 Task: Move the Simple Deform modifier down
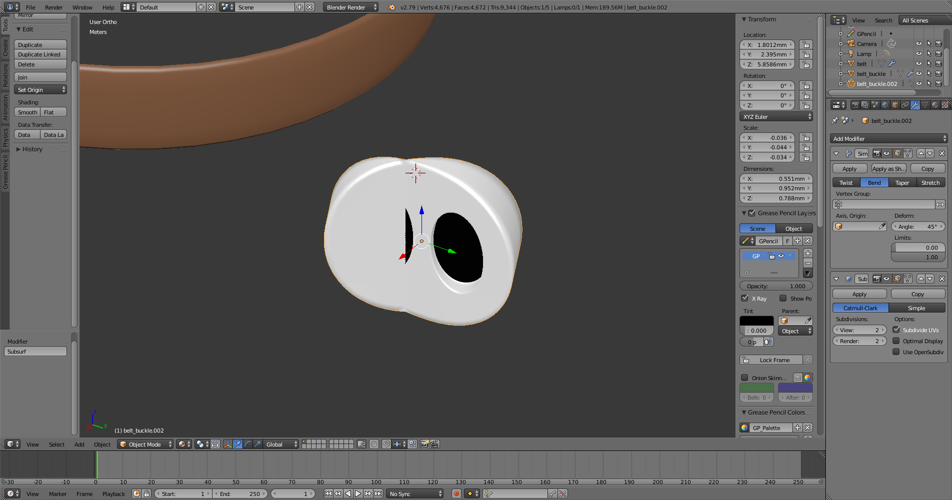[x=930, y=153]
